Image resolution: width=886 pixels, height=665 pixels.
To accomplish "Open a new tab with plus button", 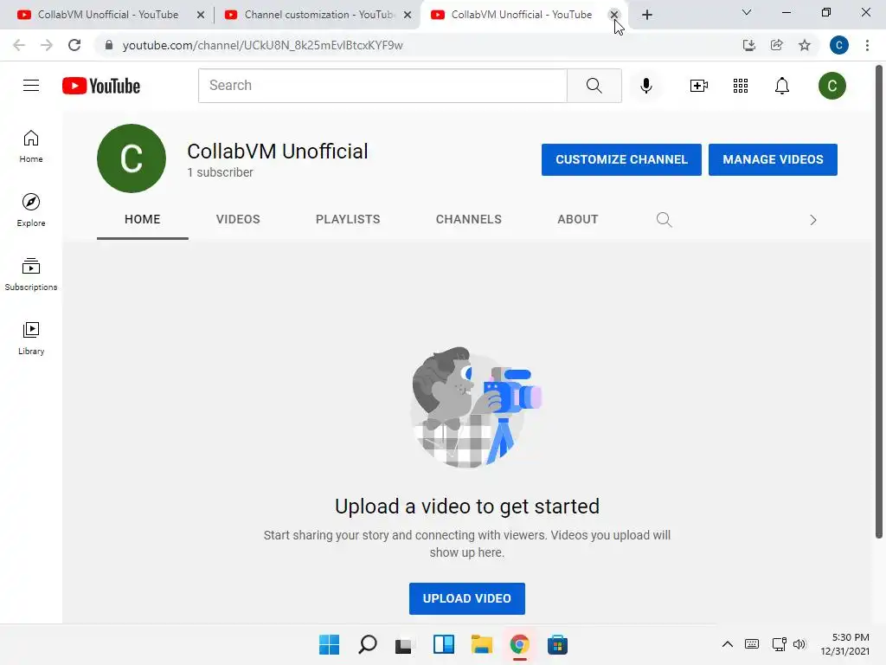I will pos(647,15).
